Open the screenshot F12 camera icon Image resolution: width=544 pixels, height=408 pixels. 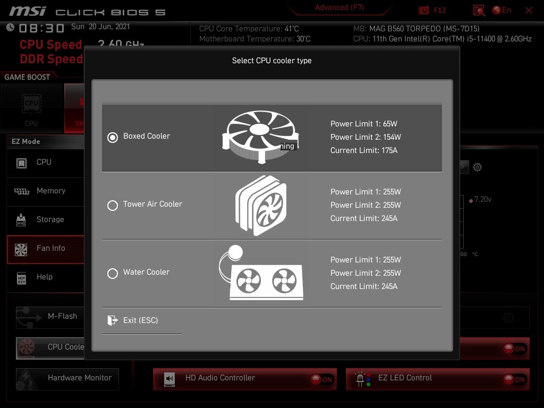(423, 11)
